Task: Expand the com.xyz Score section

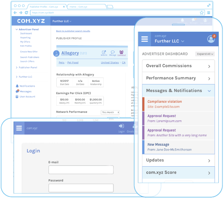Action: tap(178, 173)
